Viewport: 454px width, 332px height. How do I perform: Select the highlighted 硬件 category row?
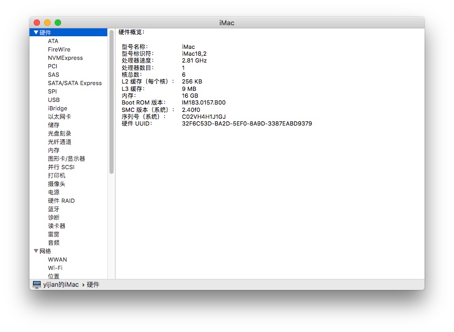pyautogui.click(x=68, y=33)
